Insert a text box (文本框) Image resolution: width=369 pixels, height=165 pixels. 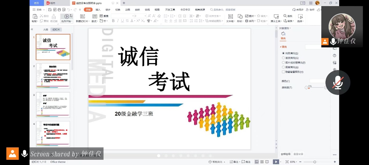pos(230,17)
